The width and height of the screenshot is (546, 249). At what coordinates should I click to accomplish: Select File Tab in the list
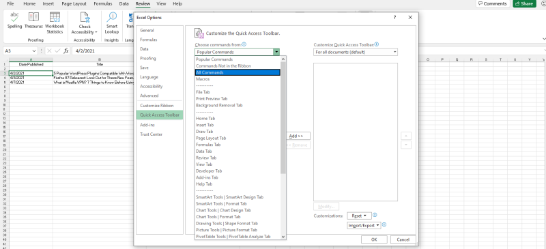point(238,92)
